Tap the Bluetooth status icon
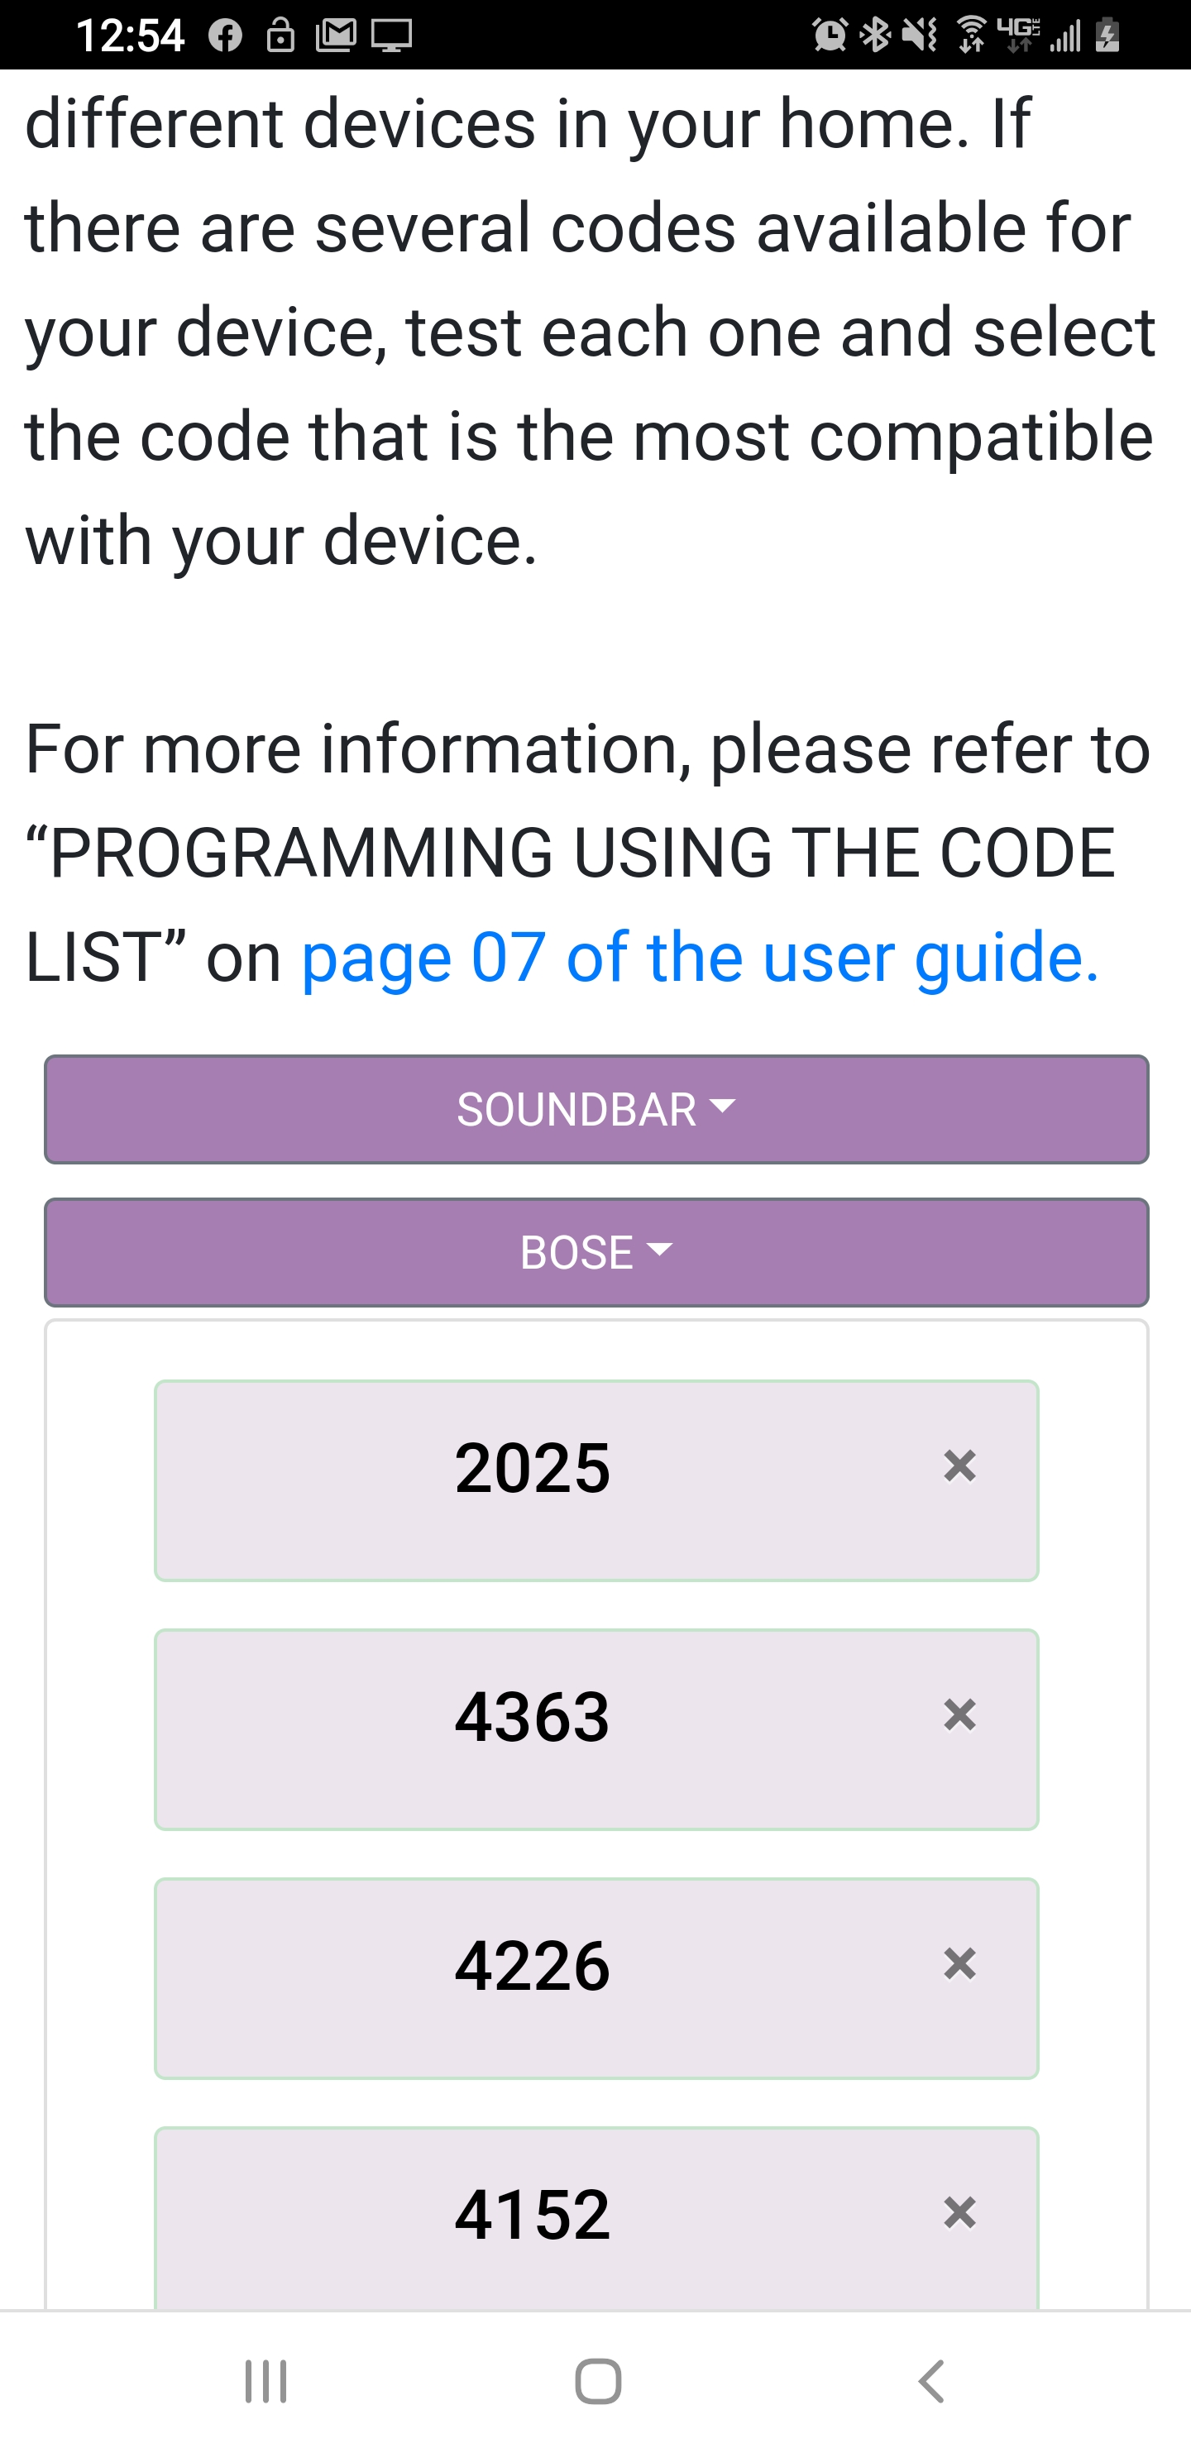 (x=874, y=36)
